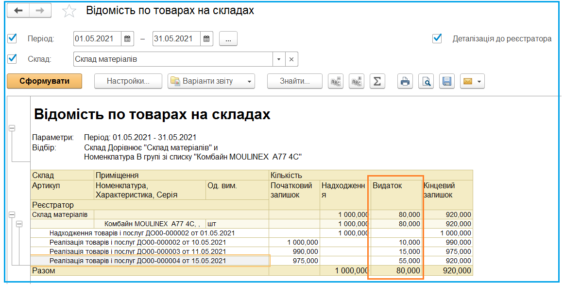Toggle the Період checkbox
564x285 pixels.
pos(12,38)
